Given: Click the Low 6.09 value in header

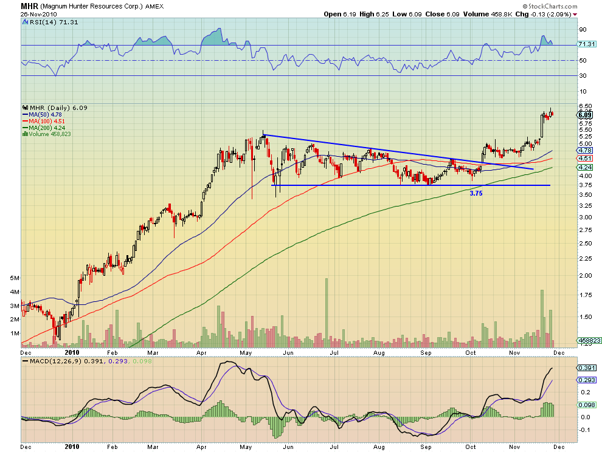Looking at the screenshot, I should pos(407,14).
